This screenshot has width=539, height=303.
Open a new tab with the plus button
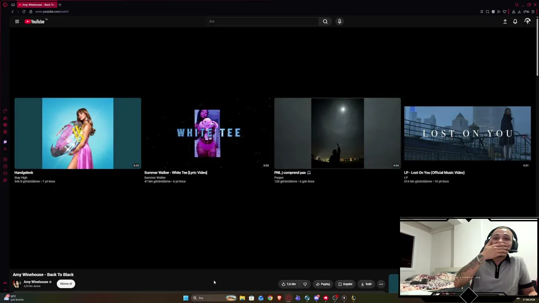(60, 5)
